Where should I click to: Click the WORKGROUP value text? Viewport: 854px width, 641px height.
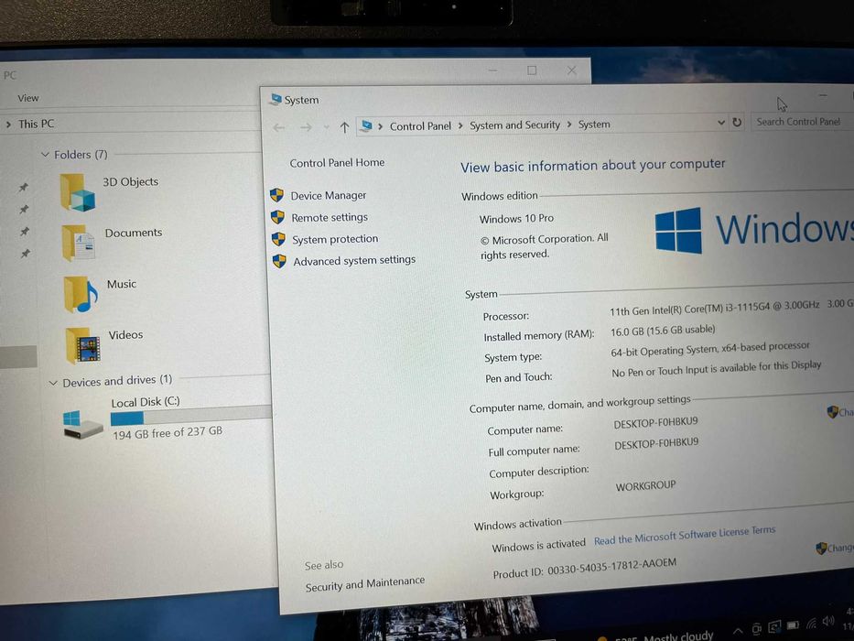click(645, 485)
